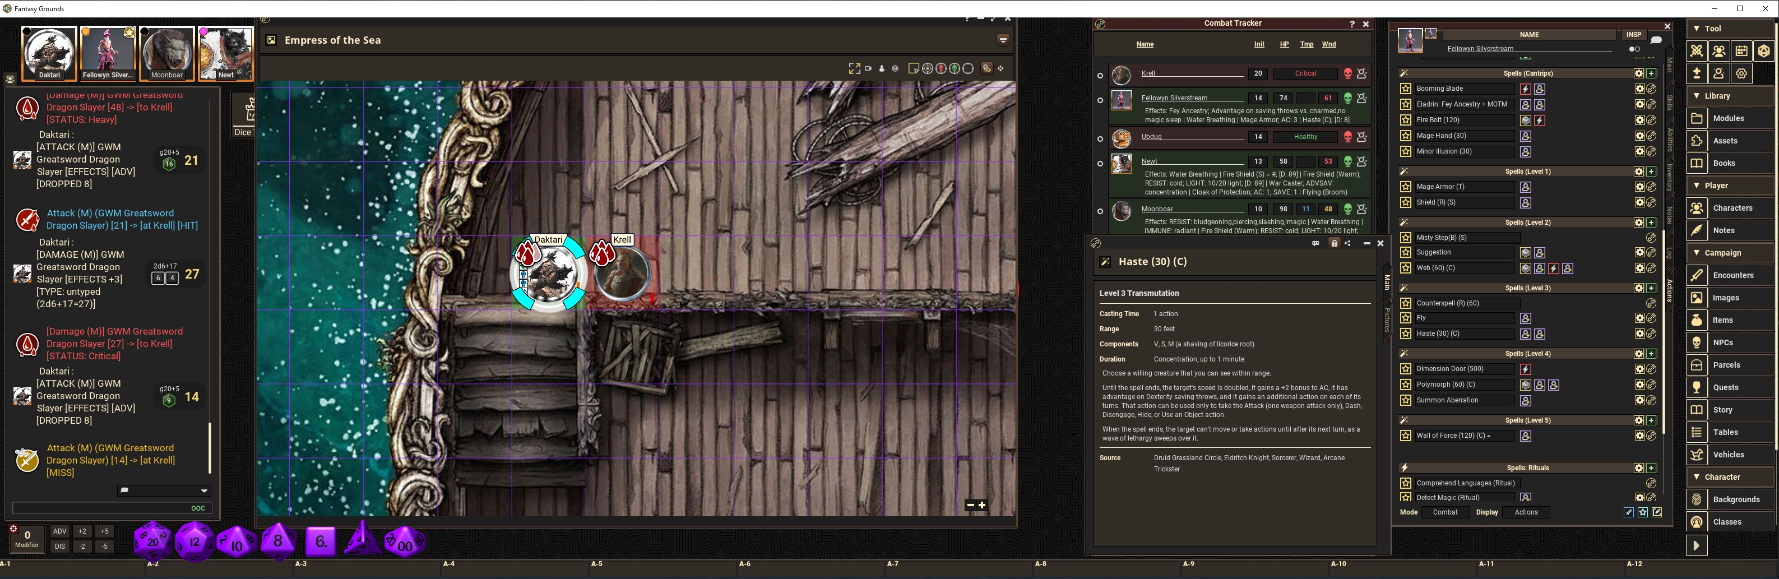Click the map zoom-in plus button
Image resolution: width=1779 pixels, height=579 pixels.
[x=982, y=506]
